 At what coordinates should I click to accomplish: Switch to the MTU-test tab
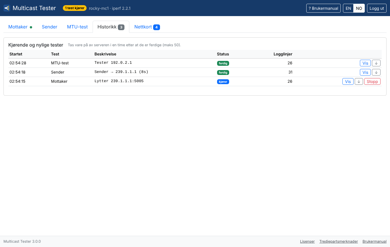coord(77,27)
